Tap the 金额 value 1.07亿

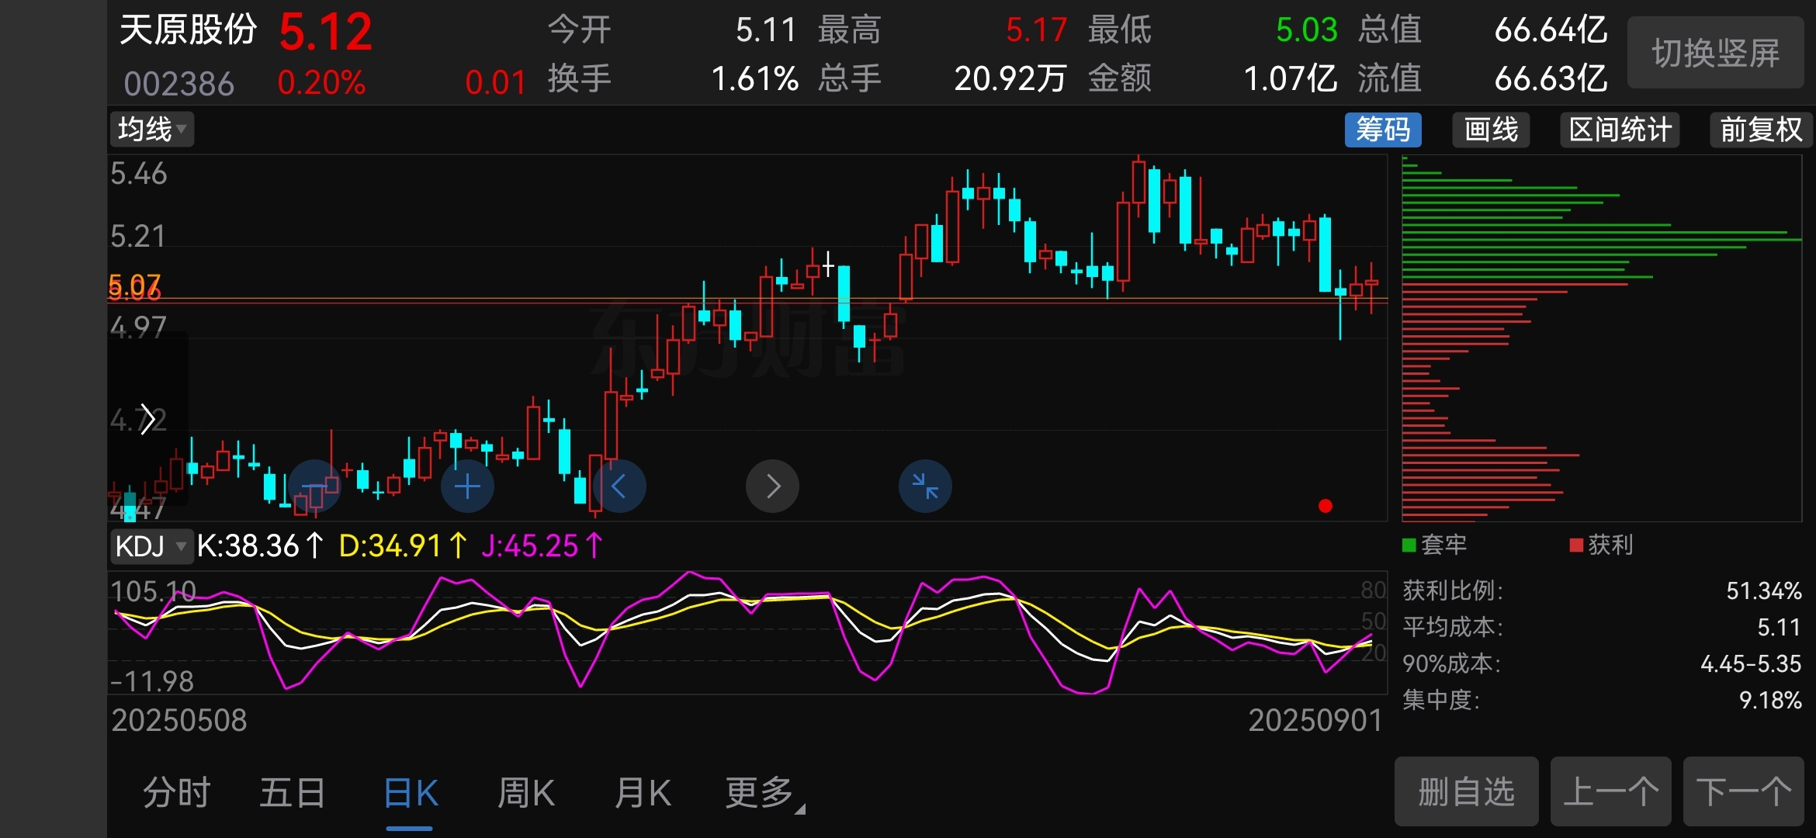click(x=1291, y=78)
